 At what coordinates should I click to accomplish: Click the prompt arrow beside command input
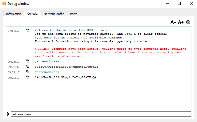pyautogui.click(x=8, y=114)
